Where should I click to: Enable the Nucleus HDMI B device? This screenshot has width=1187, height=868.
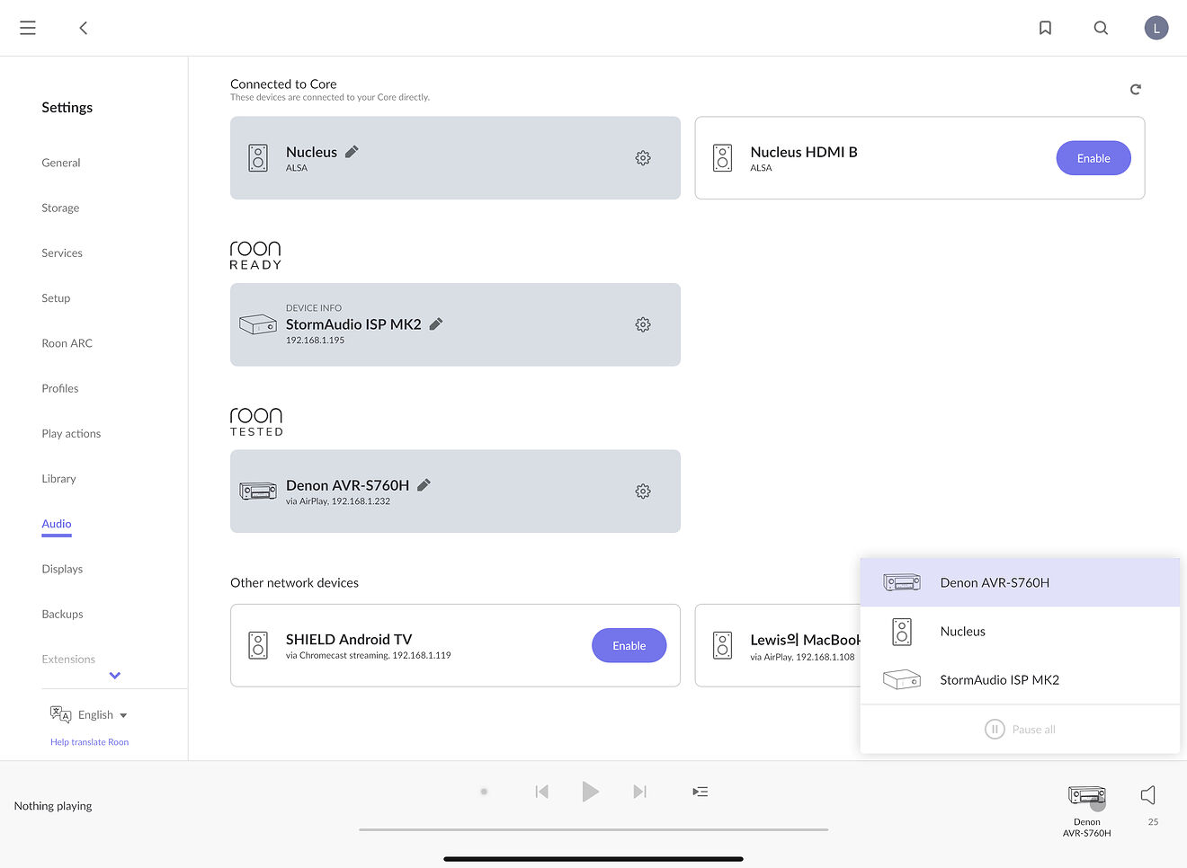[1093, 158]
